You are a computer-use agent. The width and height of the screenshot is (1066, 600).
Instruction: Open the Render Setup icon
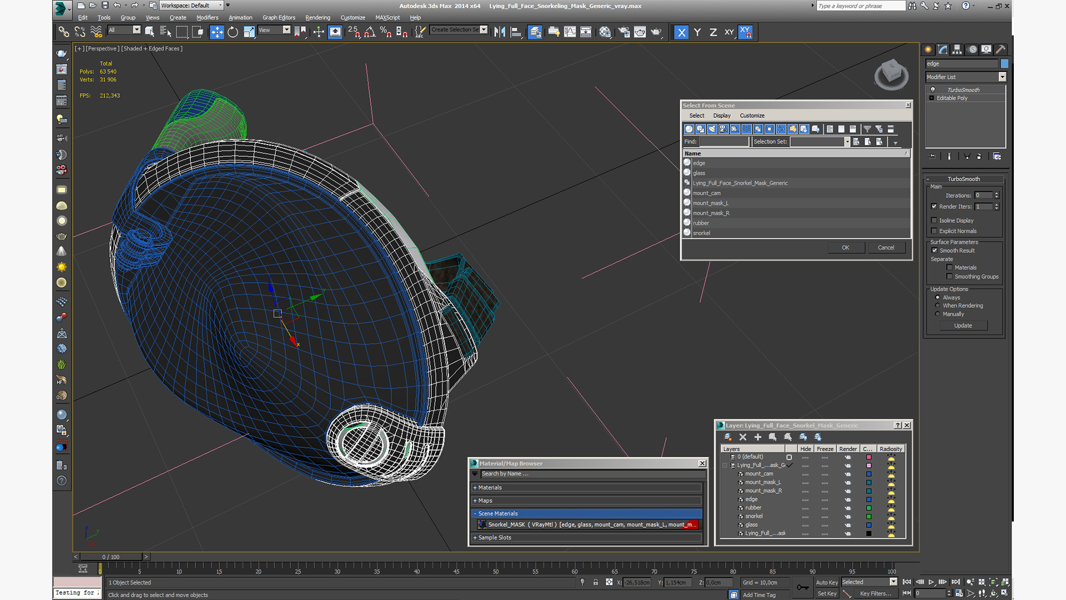[x=624, y=32]
